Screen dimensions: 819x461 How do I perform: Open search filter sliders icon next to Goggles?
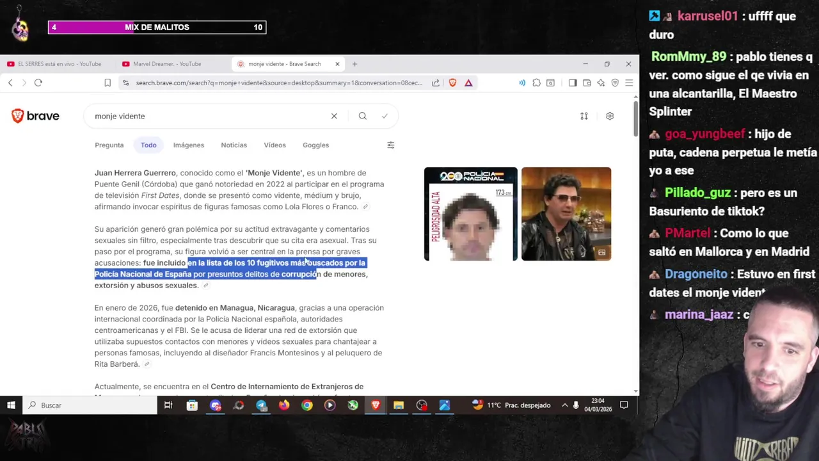click(391, 145)
